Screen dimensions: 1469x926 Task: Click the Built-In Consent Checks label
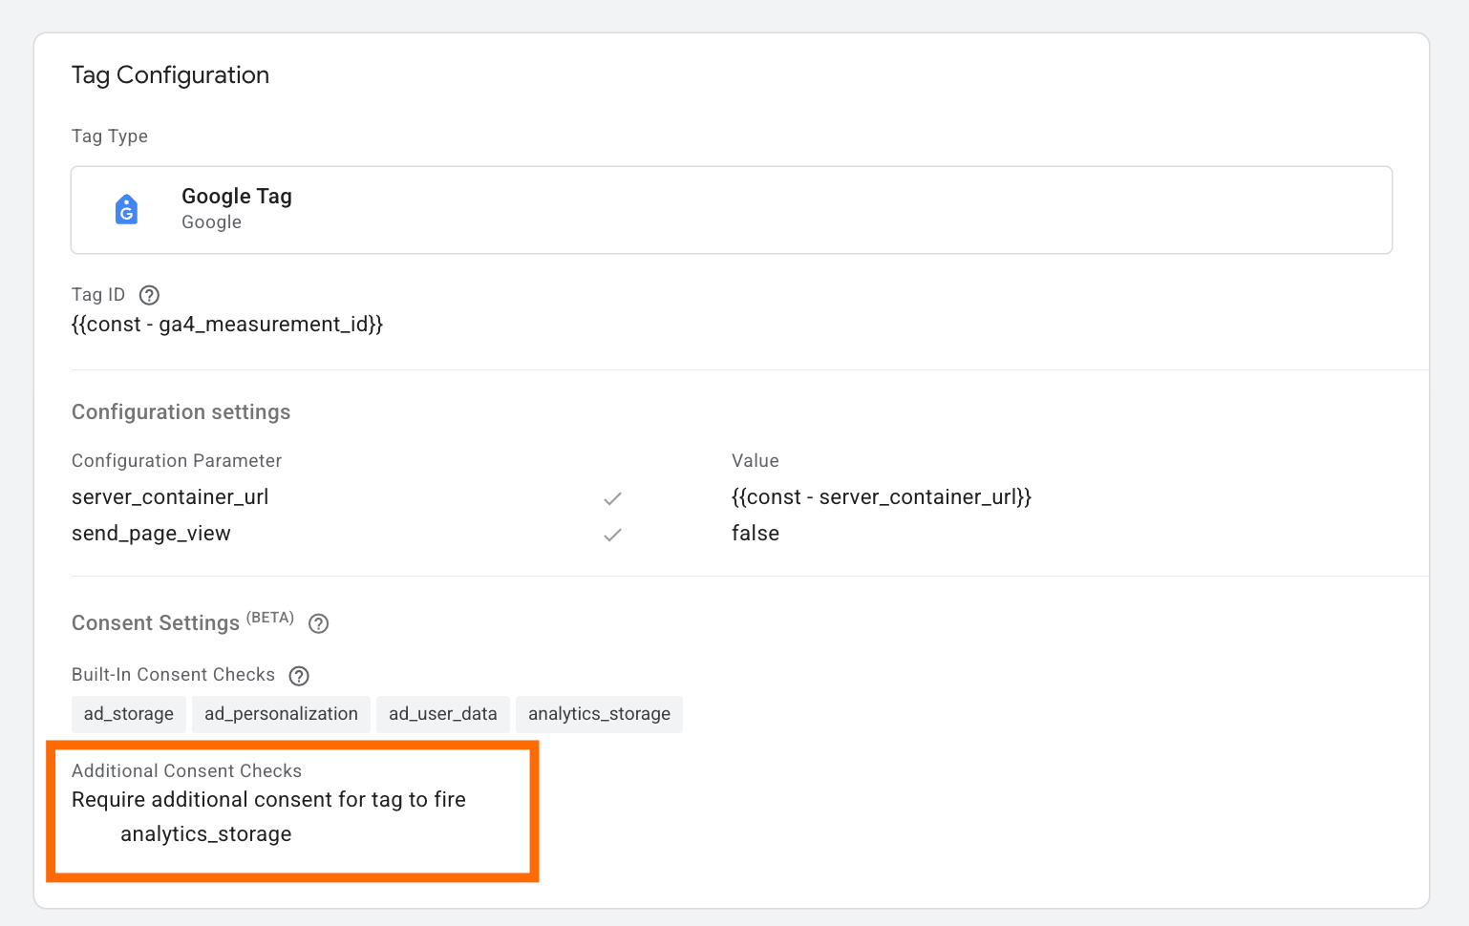(173, 675)
